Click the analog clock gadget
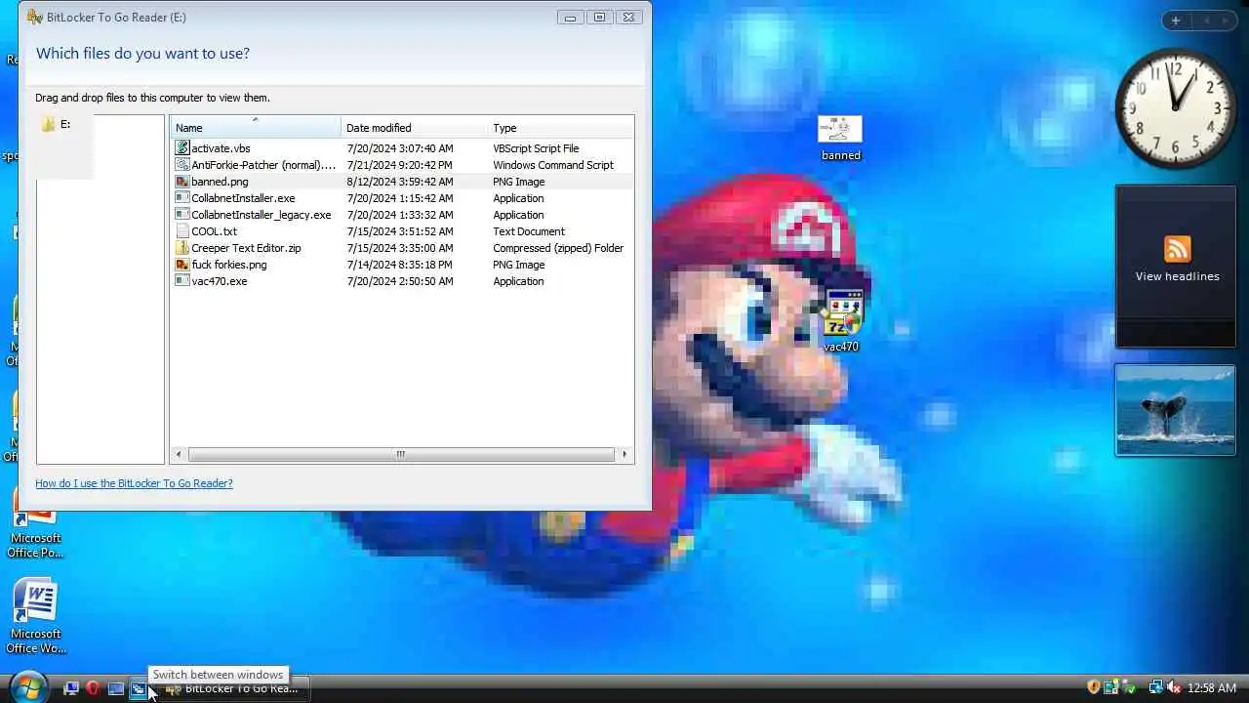Image resolution: width=1249 pixels, height=703 pixels. click(x=1175, y=108)
